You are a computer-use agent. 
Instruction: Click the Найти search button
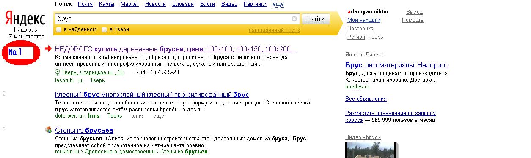pos(316,19)
